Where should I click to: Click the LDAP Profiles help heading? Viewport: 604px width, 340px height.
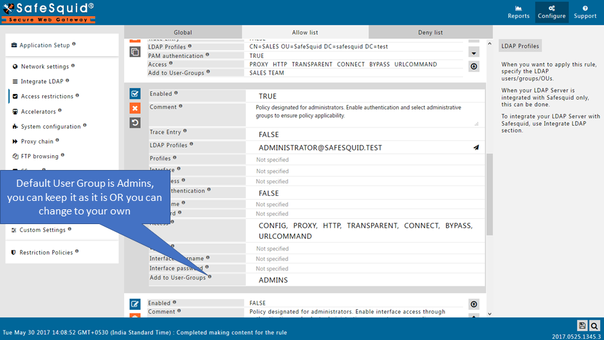tap(520, 46)
